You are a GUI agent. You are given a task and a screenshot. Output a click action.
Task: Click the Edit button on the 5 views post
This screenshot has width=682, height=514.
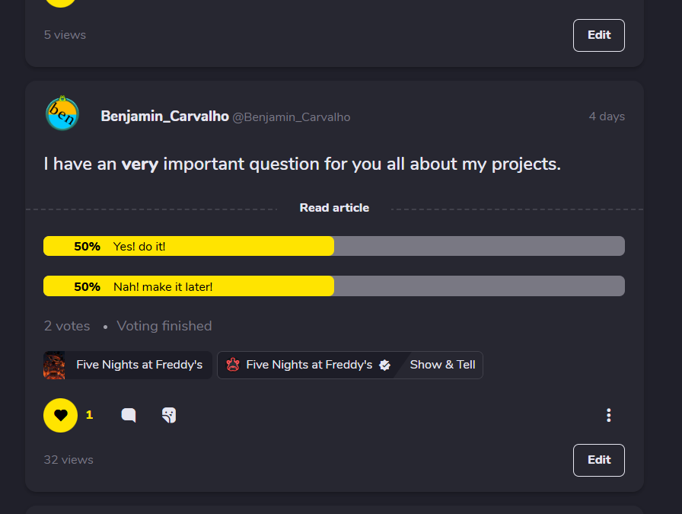point(598,35)
